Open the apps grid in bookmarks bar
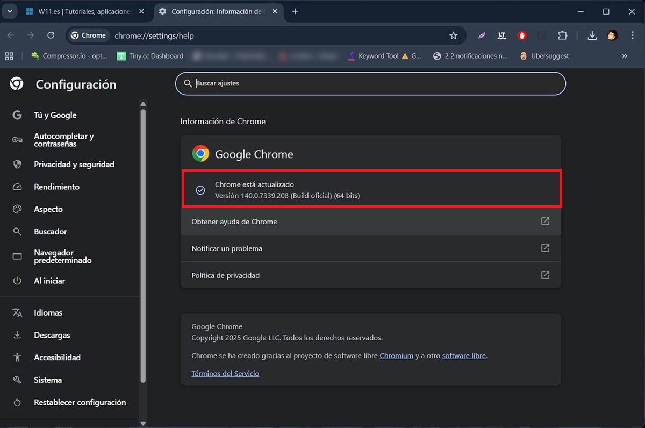Image resolution: width=645 pixels, height=428 pixels. point(9,56)
